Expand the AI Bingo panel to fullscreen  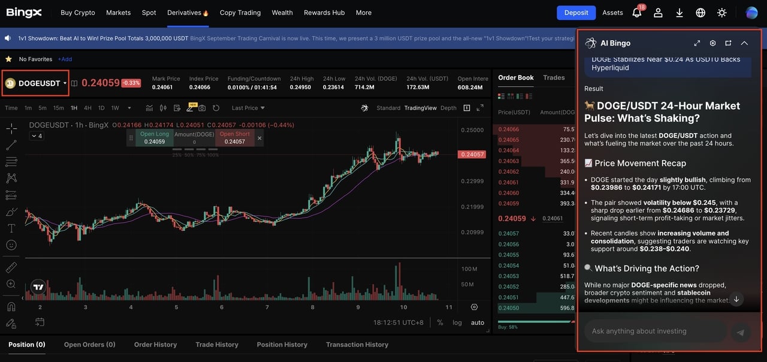(x=697, y=43)
